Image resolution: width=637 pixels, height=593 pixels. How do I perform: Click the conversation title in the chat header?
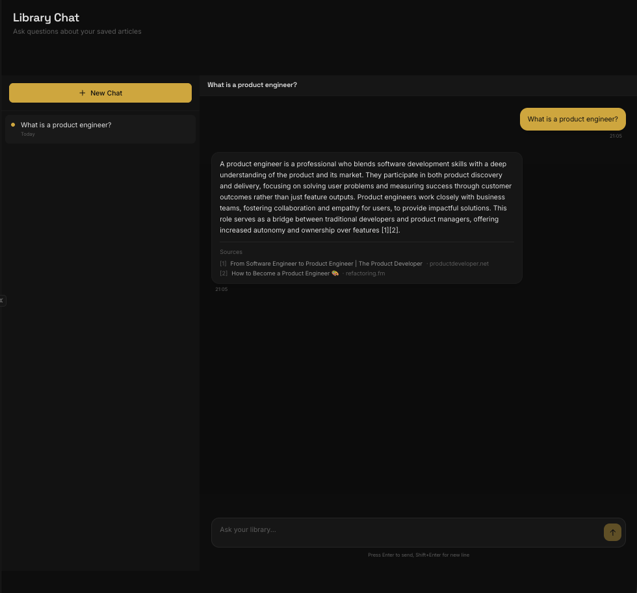coord(252,84)
